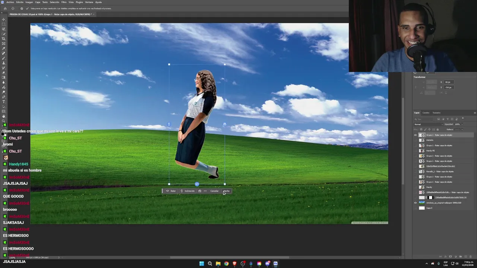Click the Inclinación button

(x=188, y=191)
